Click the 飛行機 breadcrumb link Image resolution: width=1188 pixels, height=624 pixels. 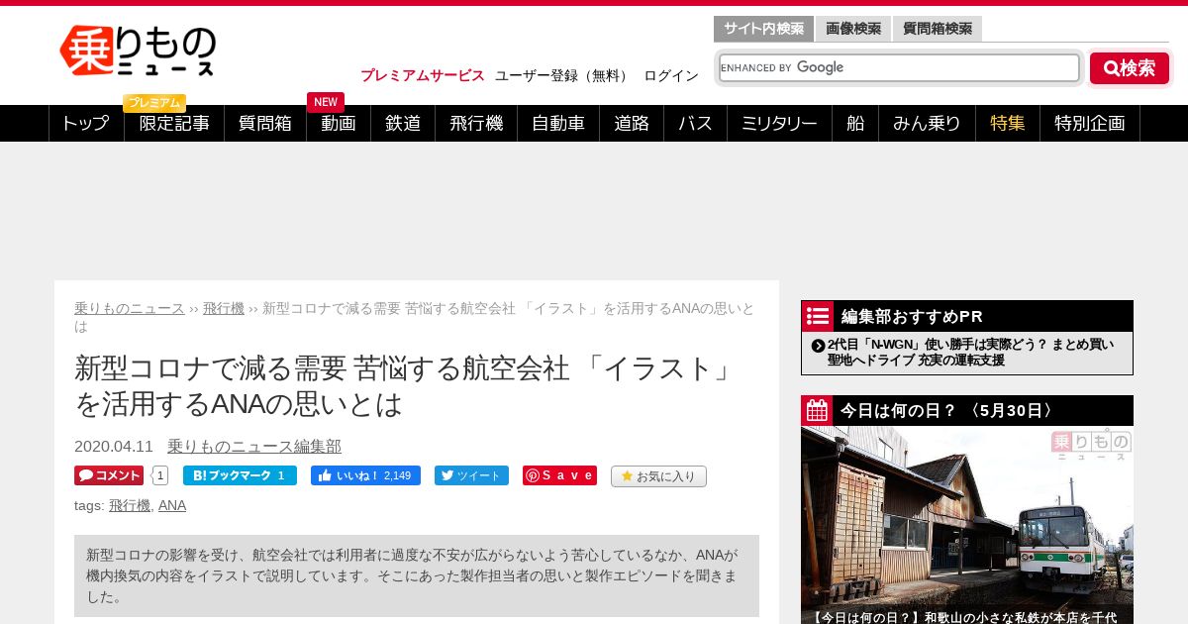224,308
